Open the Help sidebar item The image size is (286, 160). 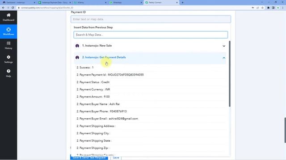pos(8,73)
